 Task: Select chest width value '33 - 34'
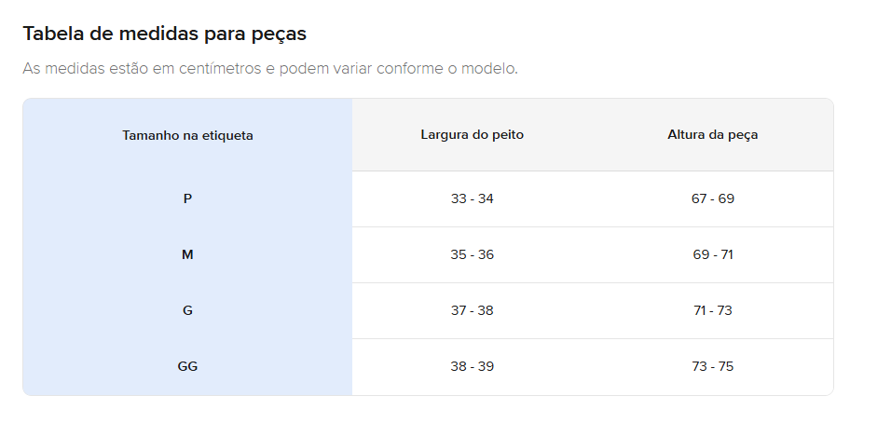click(x=472, y=199)
